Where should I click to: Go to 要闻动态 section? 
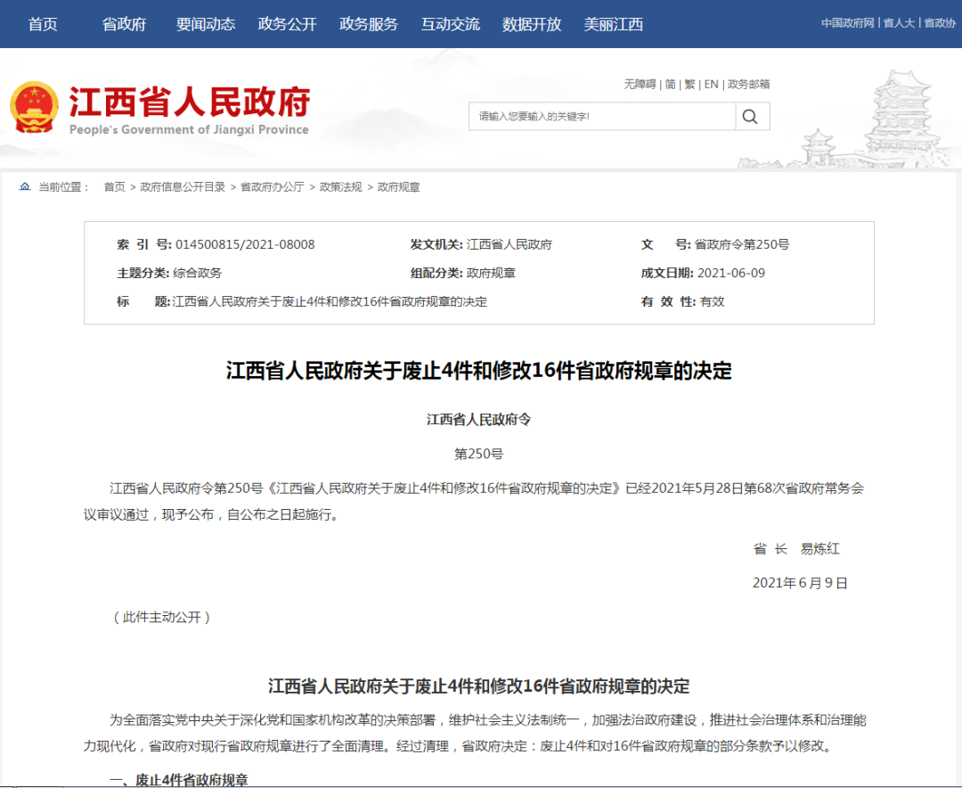[206, 24]
